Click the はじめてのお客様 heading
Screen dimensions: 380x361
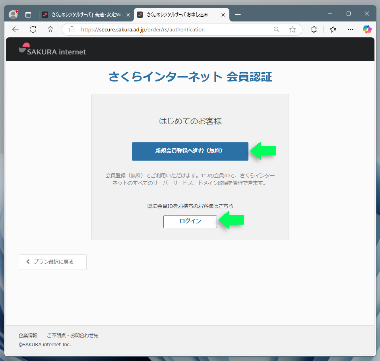190,121
